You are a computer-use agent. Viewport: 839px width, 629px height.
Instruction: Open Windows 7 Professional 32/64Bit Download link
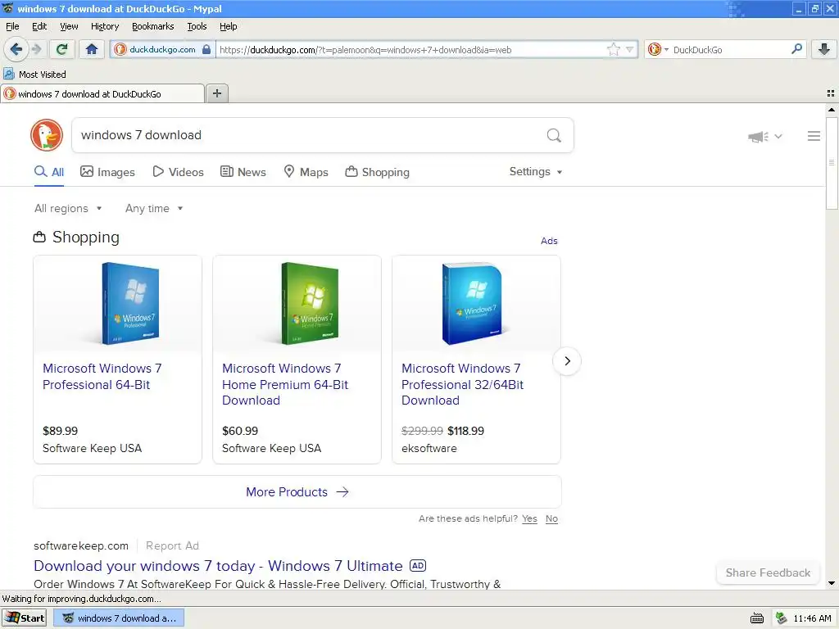pyautogui.click(x=463, y=385)
